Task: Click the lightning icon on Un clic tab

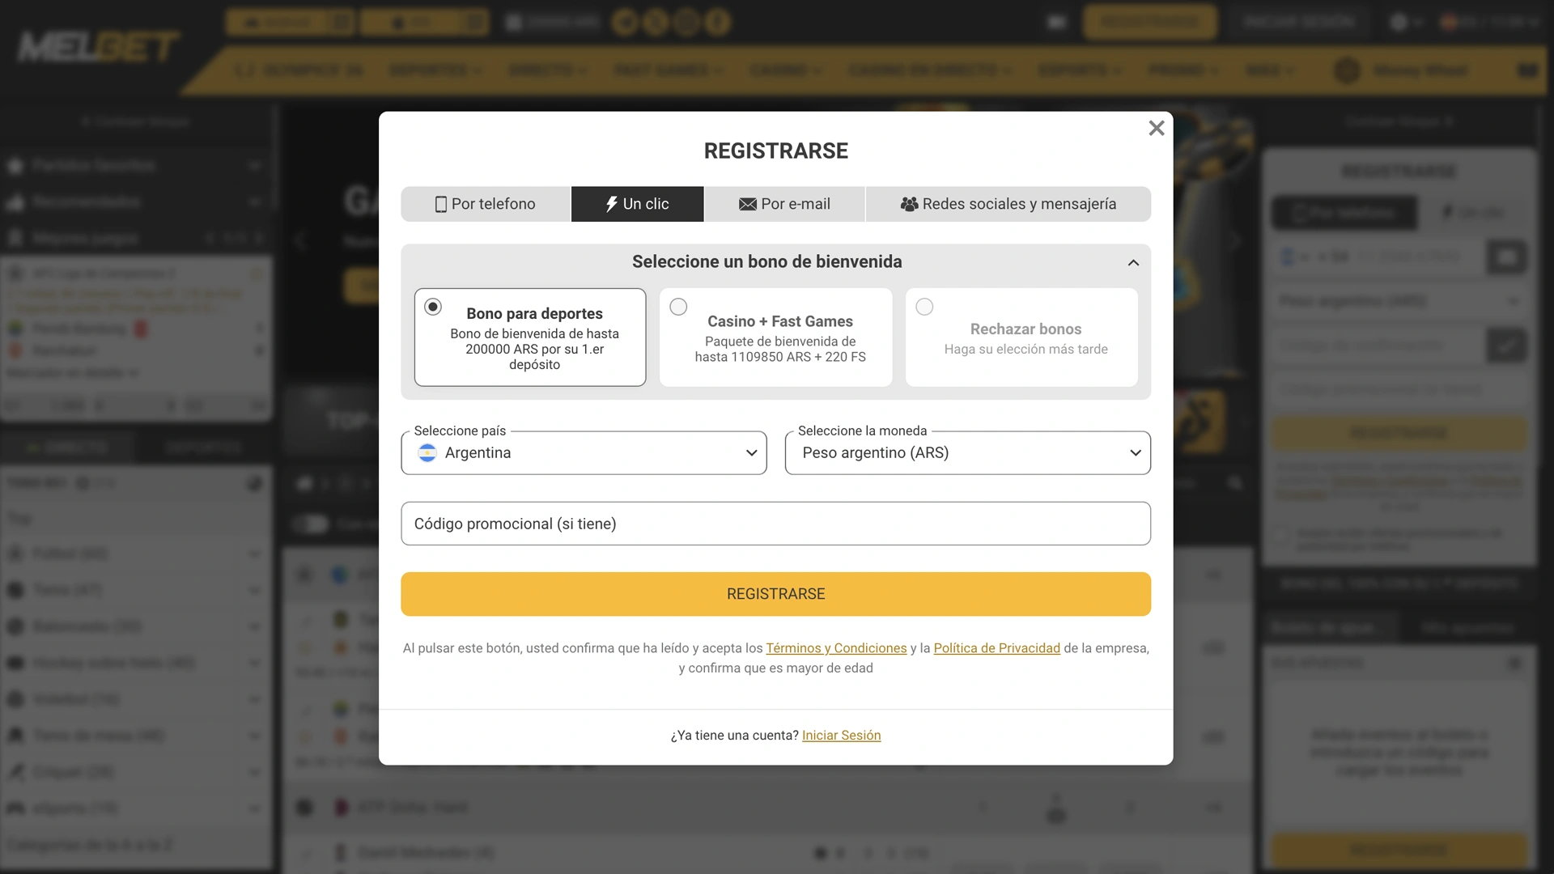Action: (610, 204)
